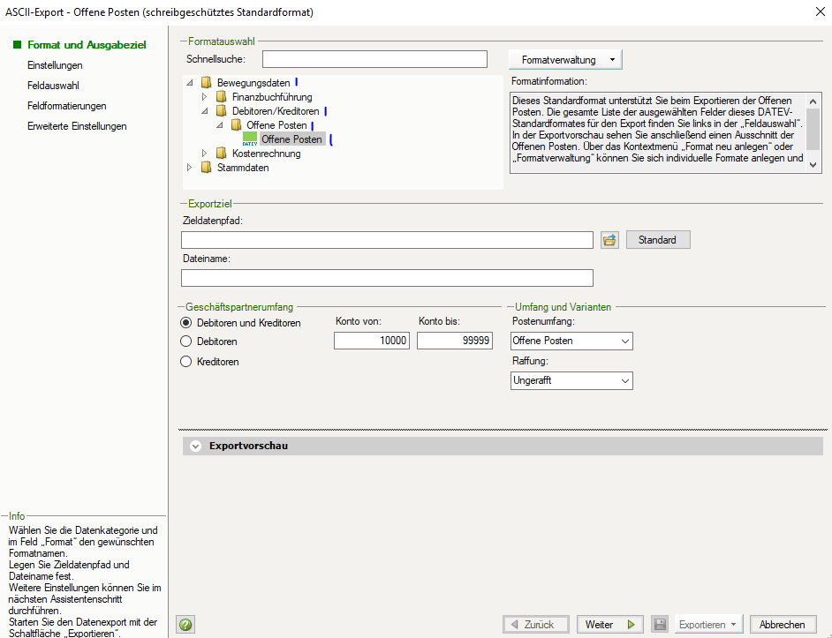Choose the Kreditoren radio button

pyautogui.click(x=186, y=361)
